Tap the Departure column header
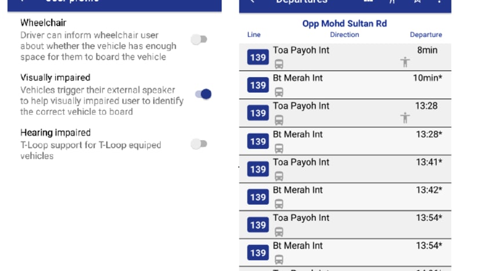This screenshot has height=271, width=481. (426, 35)
